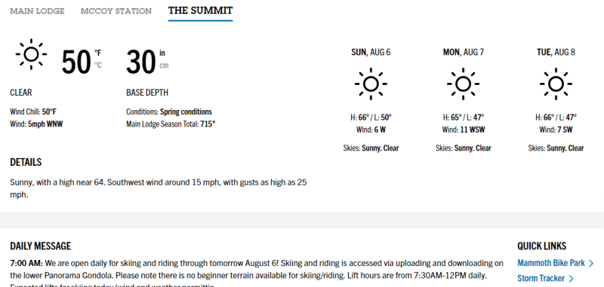Switch temperature units to °F
The width and height of the screenshot is (604, 287).
98,53
